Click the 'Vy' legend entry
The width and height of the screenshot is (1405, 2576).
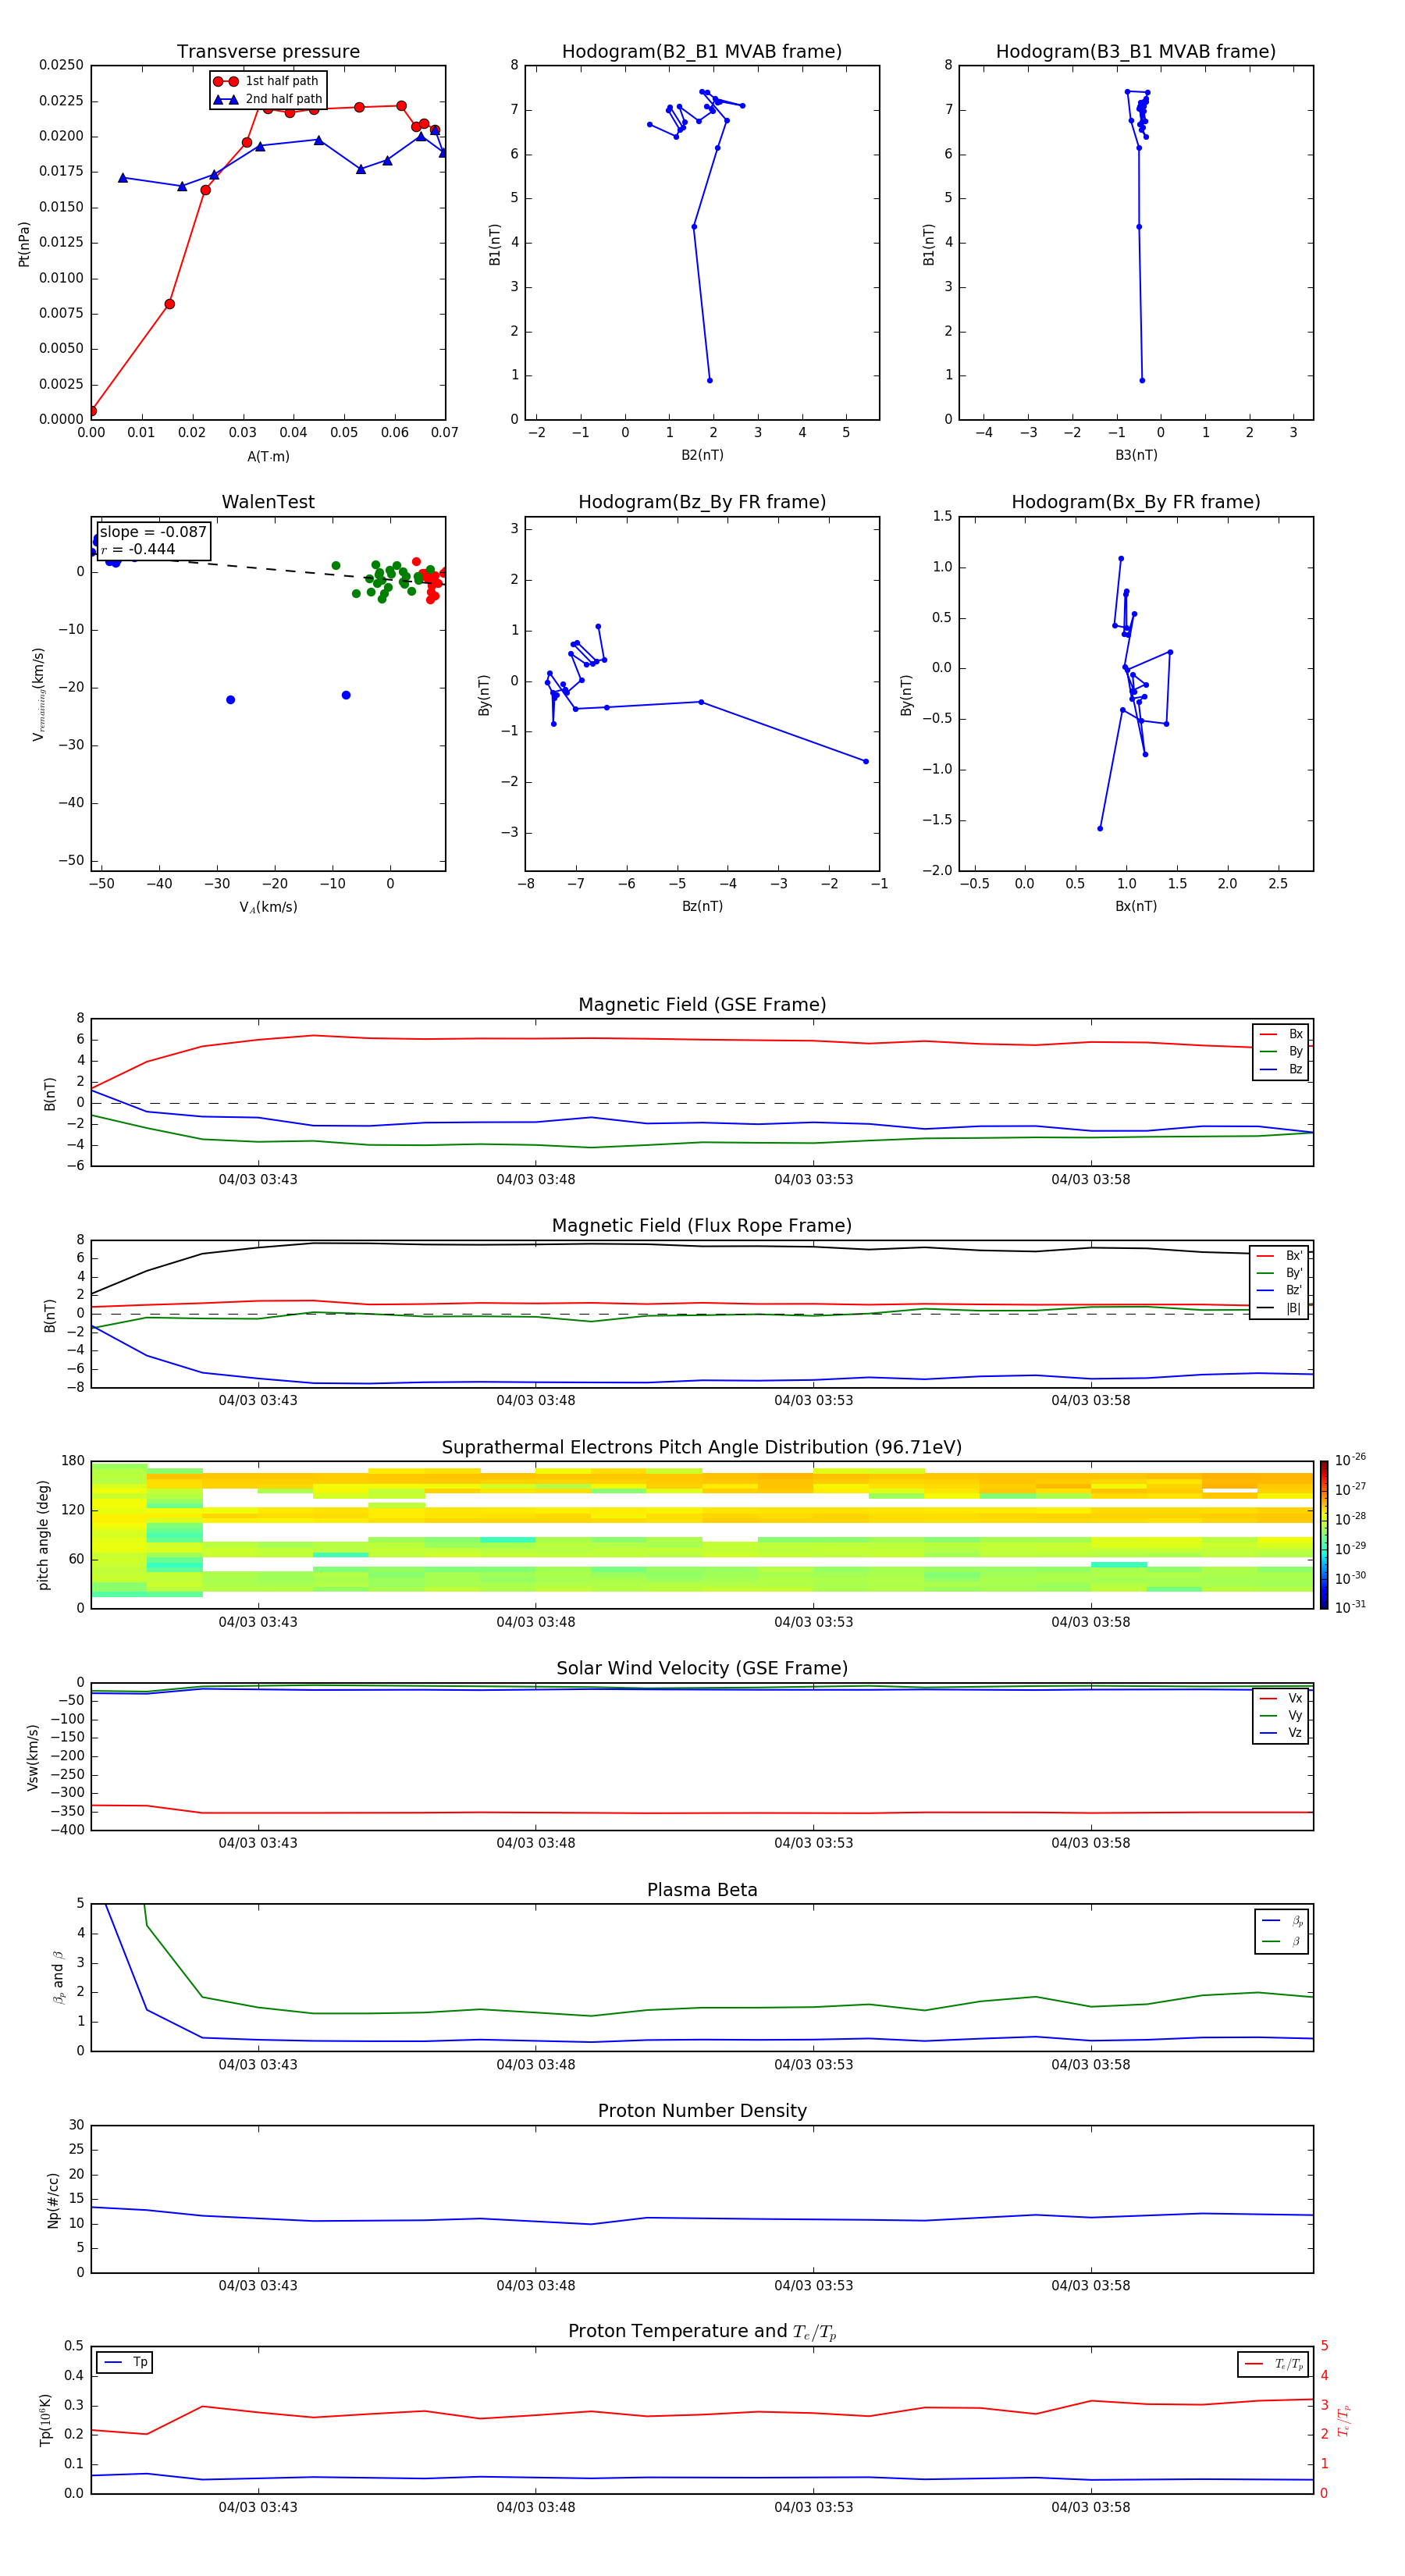pyautogui.click(x=1282, y=1715)
